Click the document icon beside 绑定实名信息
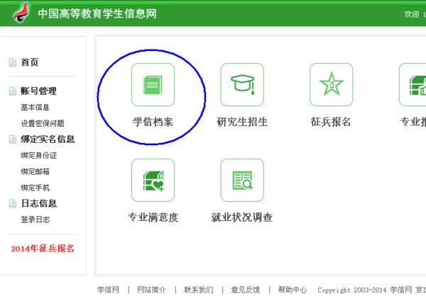The image size is (426, 308). [13, 139]
